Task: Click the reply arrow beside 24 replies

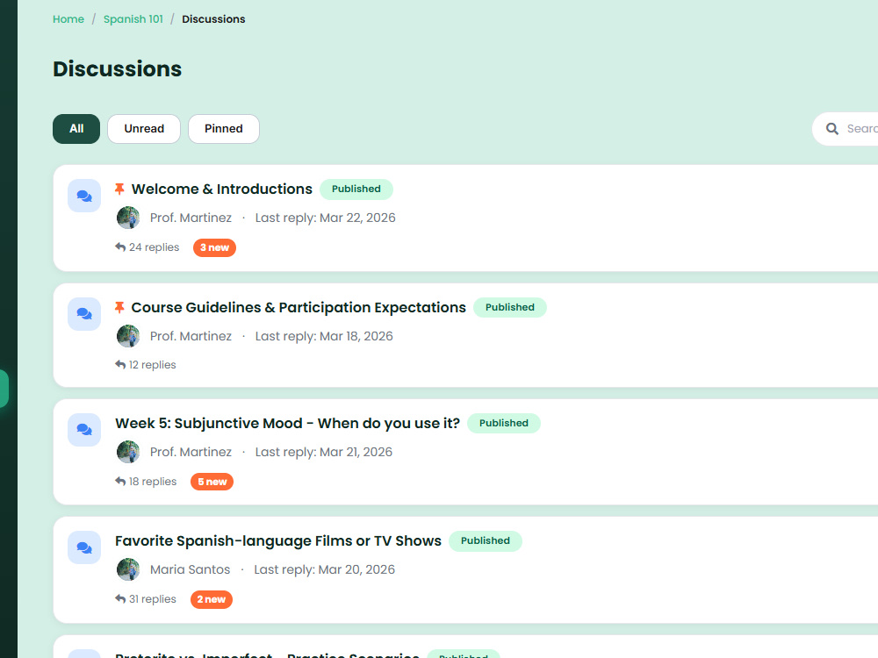Action: click(120, 247)
